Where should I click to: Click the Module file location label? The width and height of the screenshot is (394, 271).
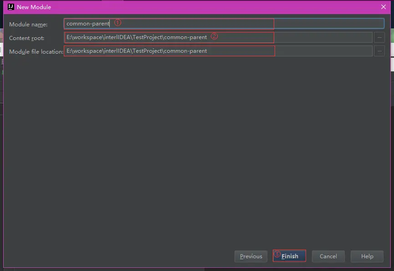point(35,51)
